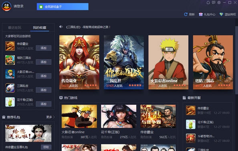This screenshot has height=151, width=238.
Task: Click 花千骨(正版) icon in the sidebar list
Action: coord(10,102)
